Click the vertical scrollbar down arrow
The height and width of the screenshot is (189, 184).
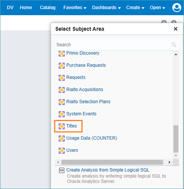point(176,156)
